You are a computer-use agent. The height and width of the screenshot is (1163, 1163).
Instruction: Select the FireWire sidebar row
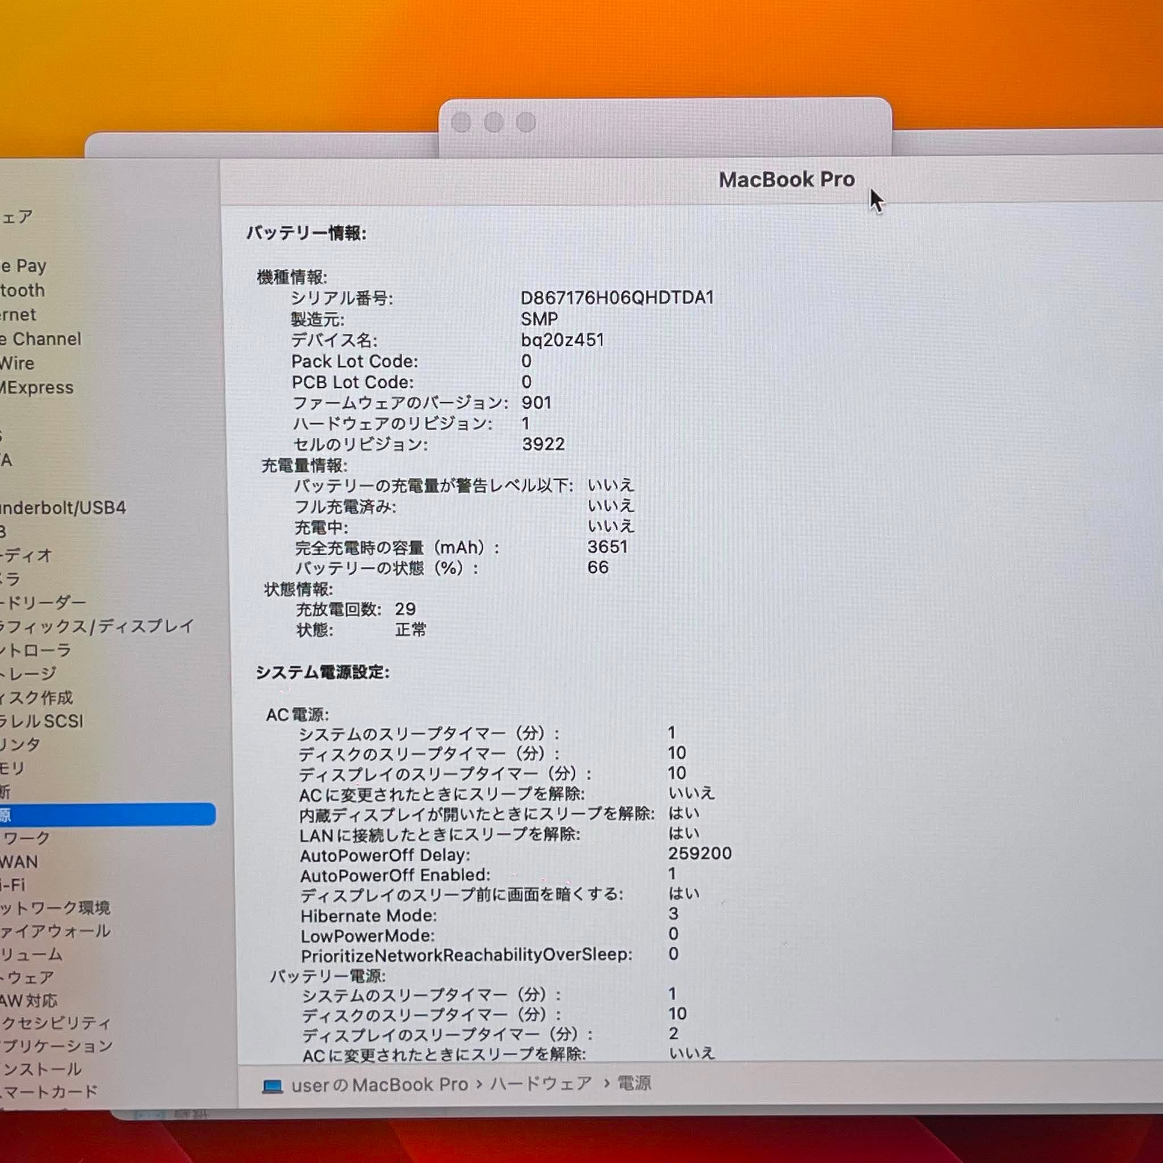(x=18, y=363)
